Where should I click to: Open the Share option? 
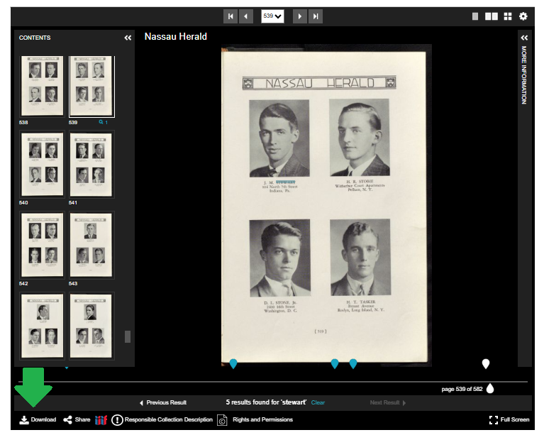[77, 419]
